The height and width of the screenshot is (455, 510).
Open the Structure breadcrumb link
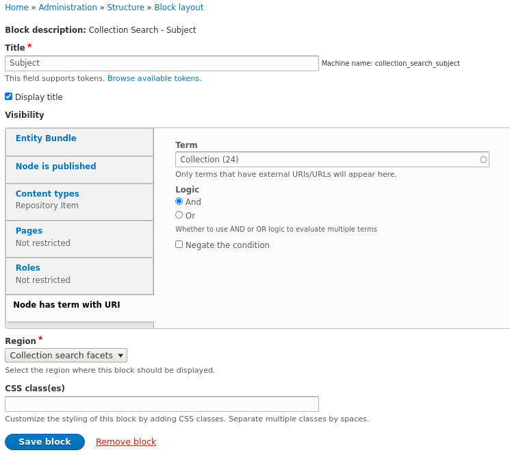click(x=125, y=8)
